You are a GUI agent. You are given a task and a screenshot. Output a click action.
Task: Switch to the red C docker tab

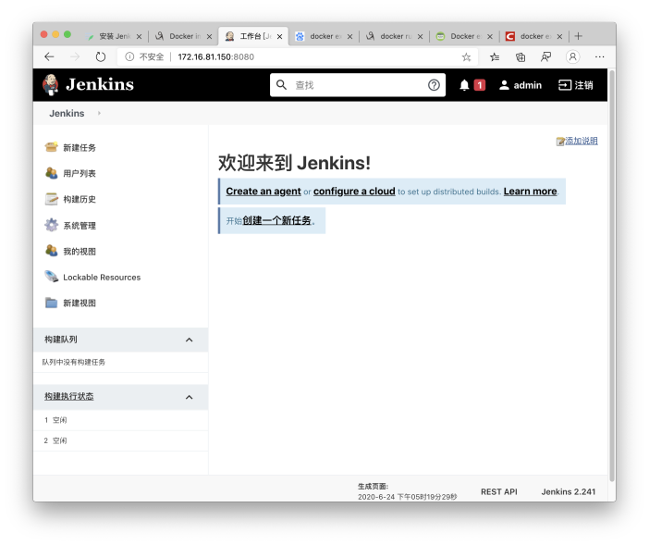pos(534,36)
